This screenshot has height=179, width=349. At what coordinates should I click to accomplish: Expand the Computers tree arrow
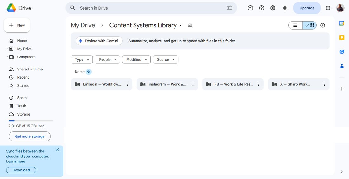coord(7,57)
